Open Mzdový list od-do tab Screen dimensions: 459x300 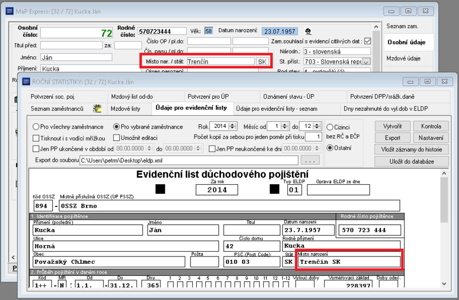(146, 96)
